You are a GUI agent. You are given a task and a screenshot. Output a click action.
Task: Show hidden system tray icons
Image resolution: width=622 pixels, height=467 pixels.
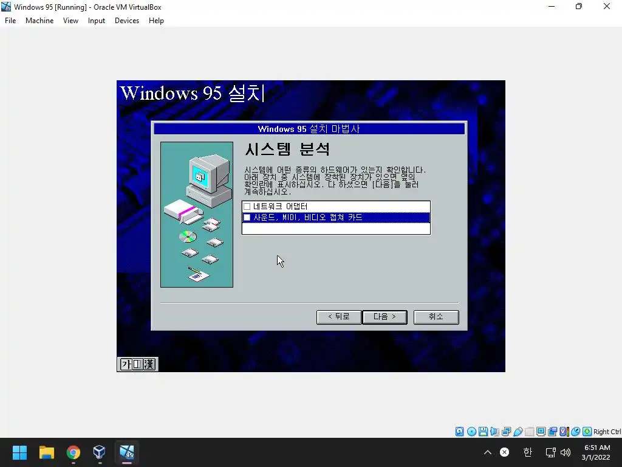488,452
